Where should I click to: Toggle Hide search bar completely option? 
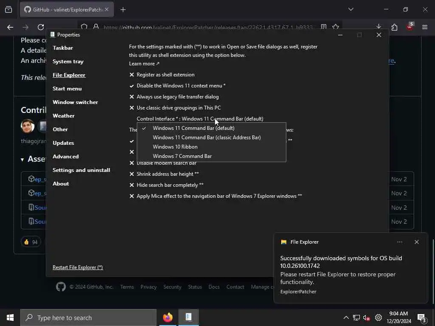pos(167,185)
